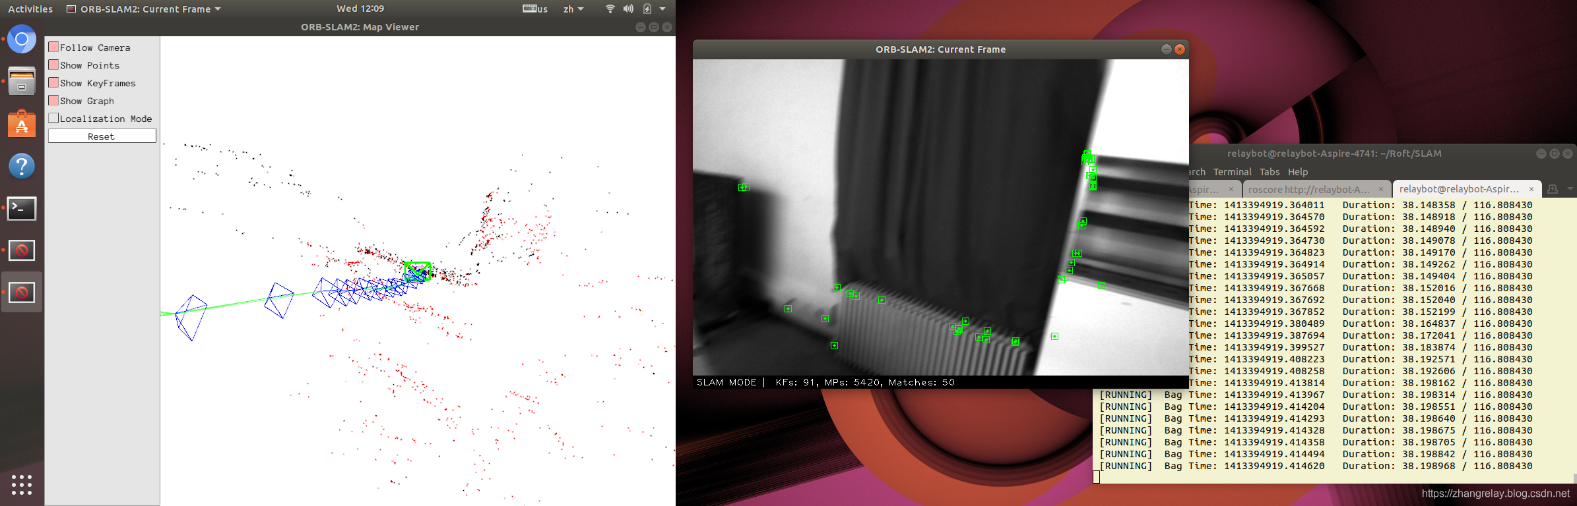Click the volume speaker icon in the top bar
The width and height of the screenshot is (1577, 506).
[x=628, y=9]
